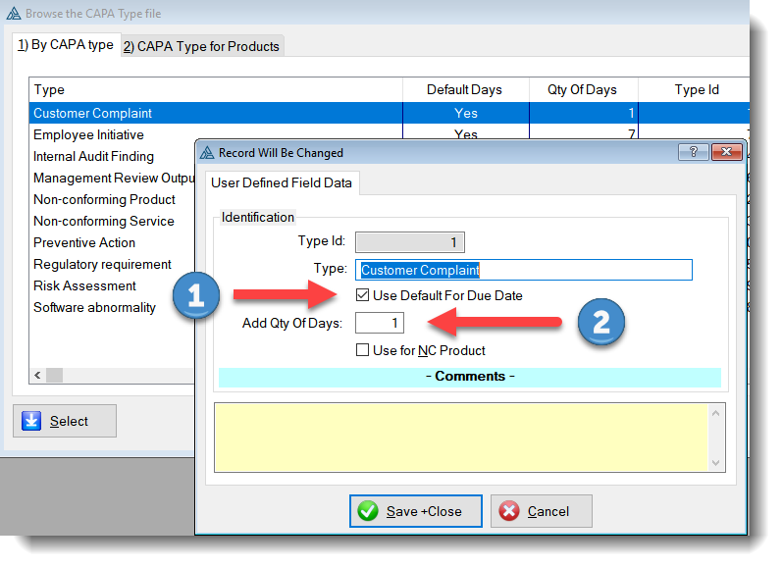Select the User Defined Field Data tab

click(282, 183)
